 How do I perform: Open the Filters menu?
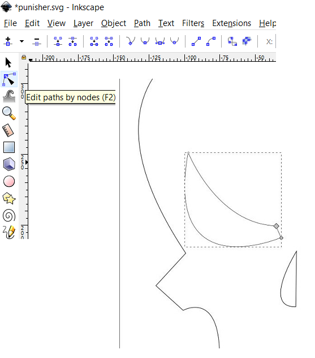193,23
